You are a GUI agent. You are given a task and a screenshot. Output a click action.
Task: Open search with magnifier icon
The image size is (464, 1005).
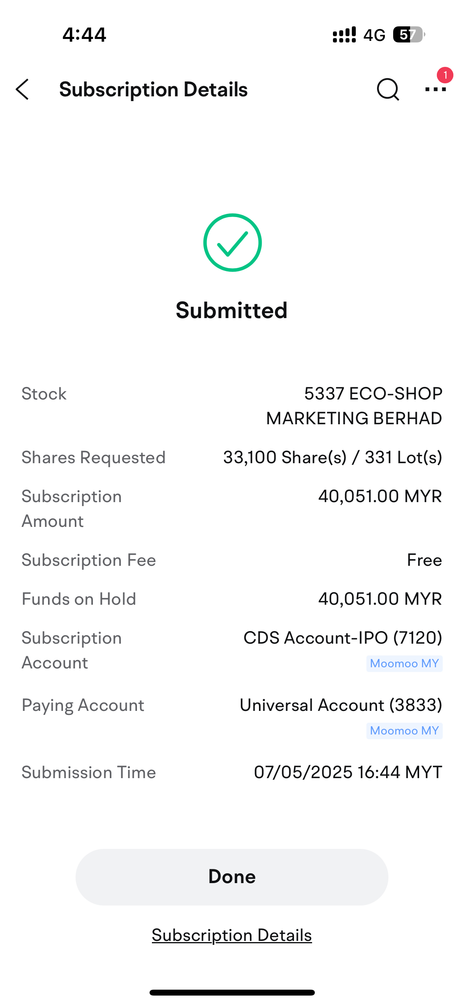[x=388, y=90]
